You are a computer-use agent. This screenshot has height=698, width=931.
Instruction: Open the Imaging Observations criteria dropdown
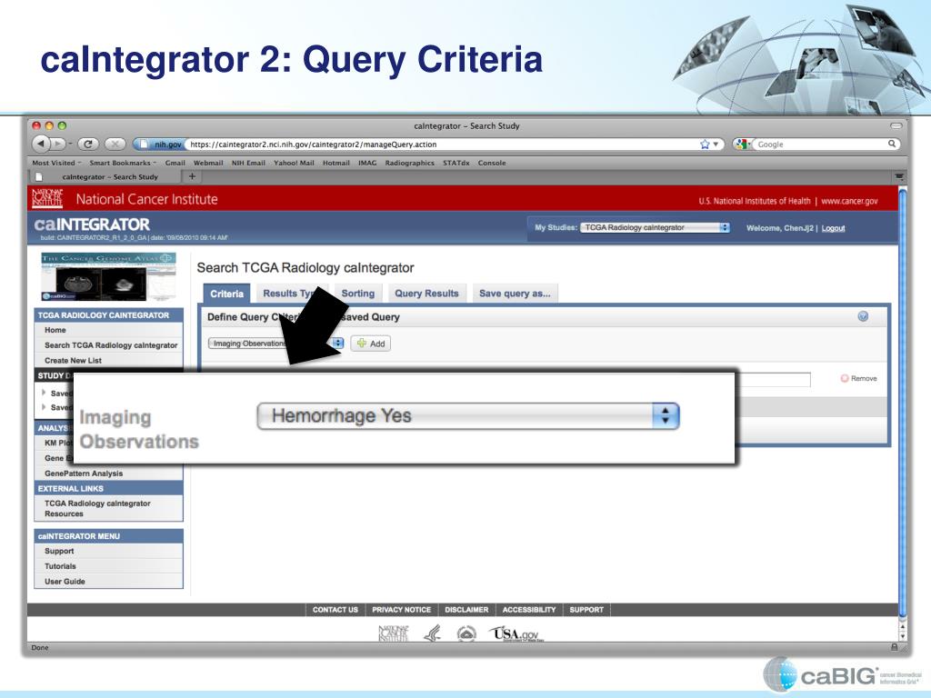[276, 343]
